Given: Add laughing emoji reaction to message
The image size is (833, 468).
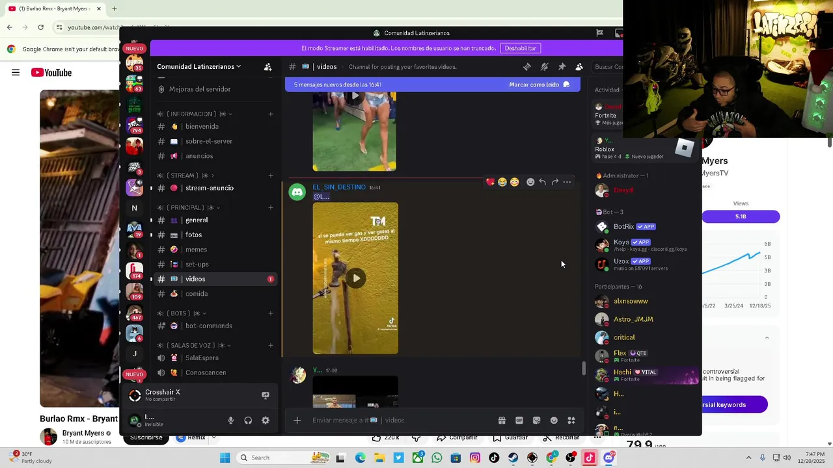Looking at the screenshot, I should pos(502,182).
